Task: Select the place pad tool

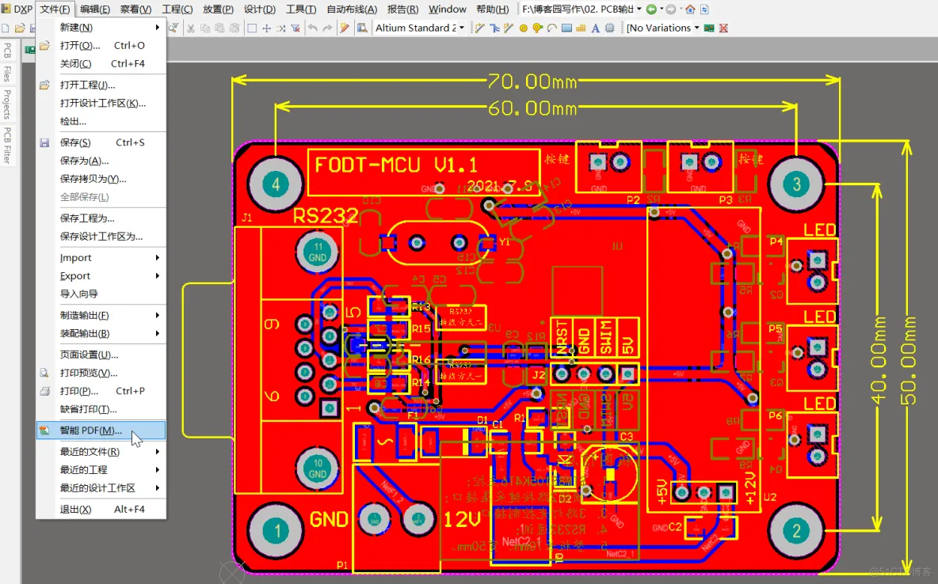Action: pos(524,28)
